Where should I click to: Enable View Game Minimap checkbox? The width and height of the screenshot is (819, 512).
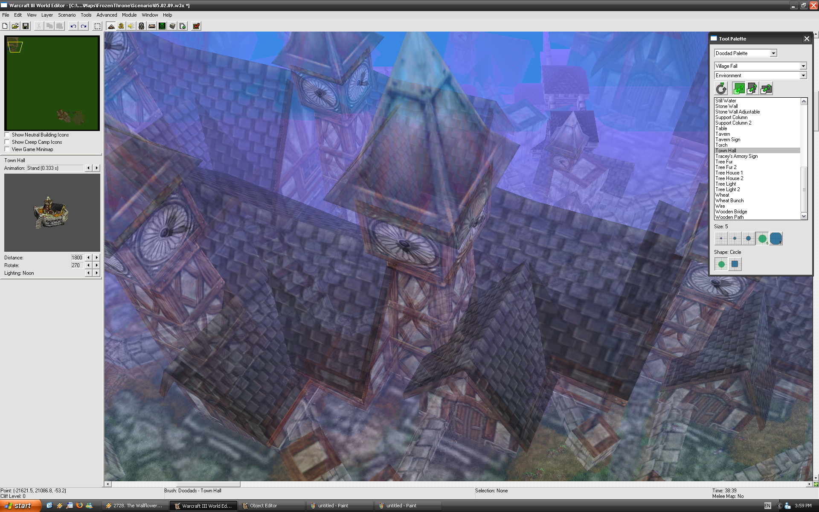tap(7, 149)
